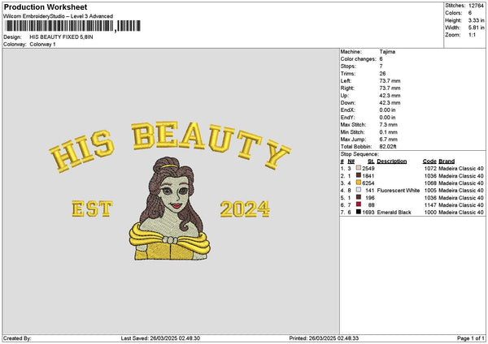Click the Belle embroidery portrait in the preview

(x=170, y=209)
